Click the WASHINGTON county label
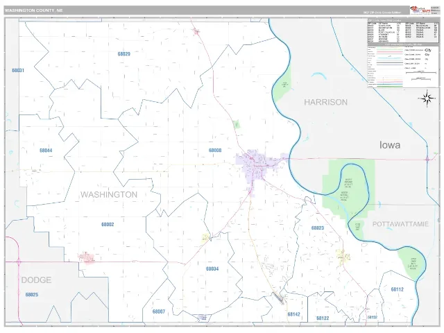This screenshot has height=333, width=444. pyautogui.click(x=109, y=194)
